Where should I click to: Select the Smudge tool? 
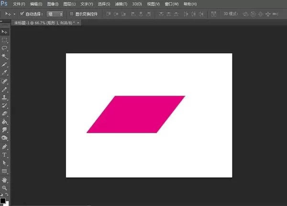[4, 130]
